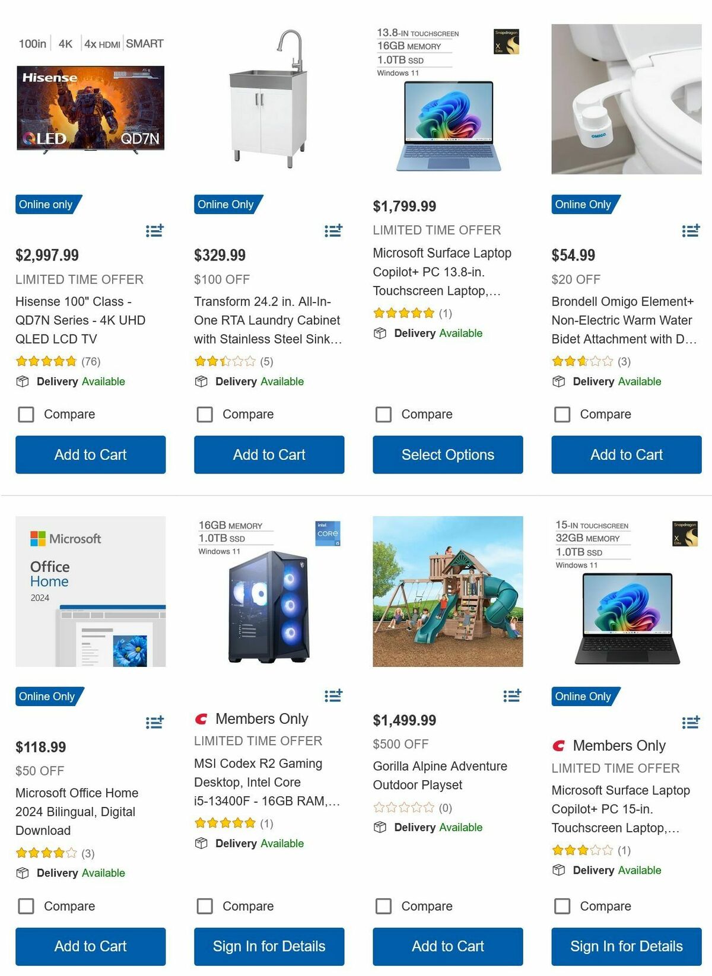Click add-to-list icon for Laundry Cabinet
The width and height of the screenshot is (712, 976).
tap(333, 230)
